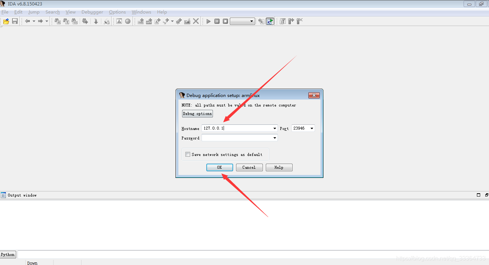This screenshot has height=265, width=489.
Task: Terminate process with stop button
Action: coord(225,21)
